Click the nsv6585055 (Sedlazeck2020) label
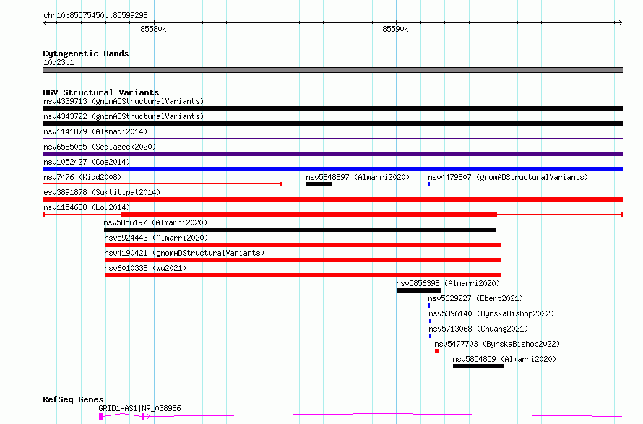 [100, 147]
